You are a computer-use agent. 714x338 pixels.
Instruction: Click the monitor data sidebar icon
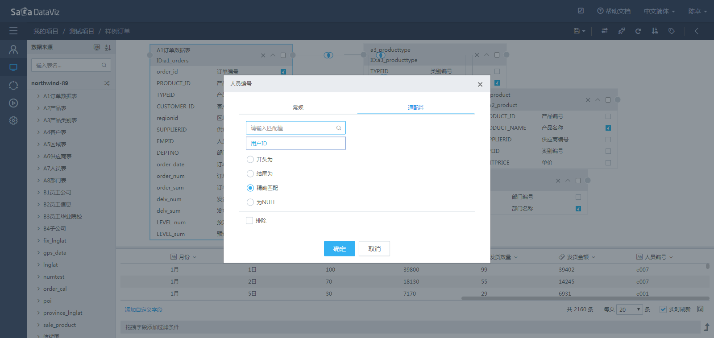(x=13, y=67)
